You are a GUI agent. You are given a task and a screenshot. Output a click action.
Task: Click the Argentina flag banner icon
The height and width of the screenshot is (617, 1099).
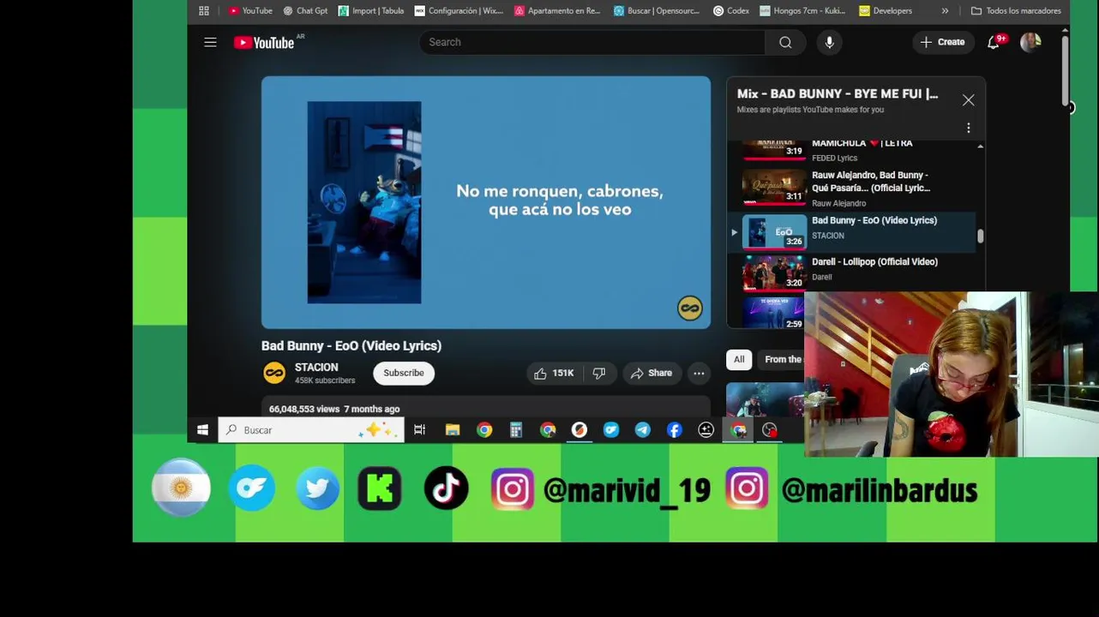[x=181, y=488]
